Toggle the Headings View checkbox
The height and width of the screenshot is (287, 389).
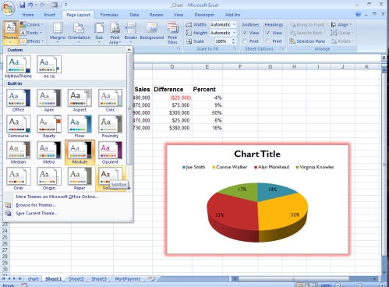(268, 33)
